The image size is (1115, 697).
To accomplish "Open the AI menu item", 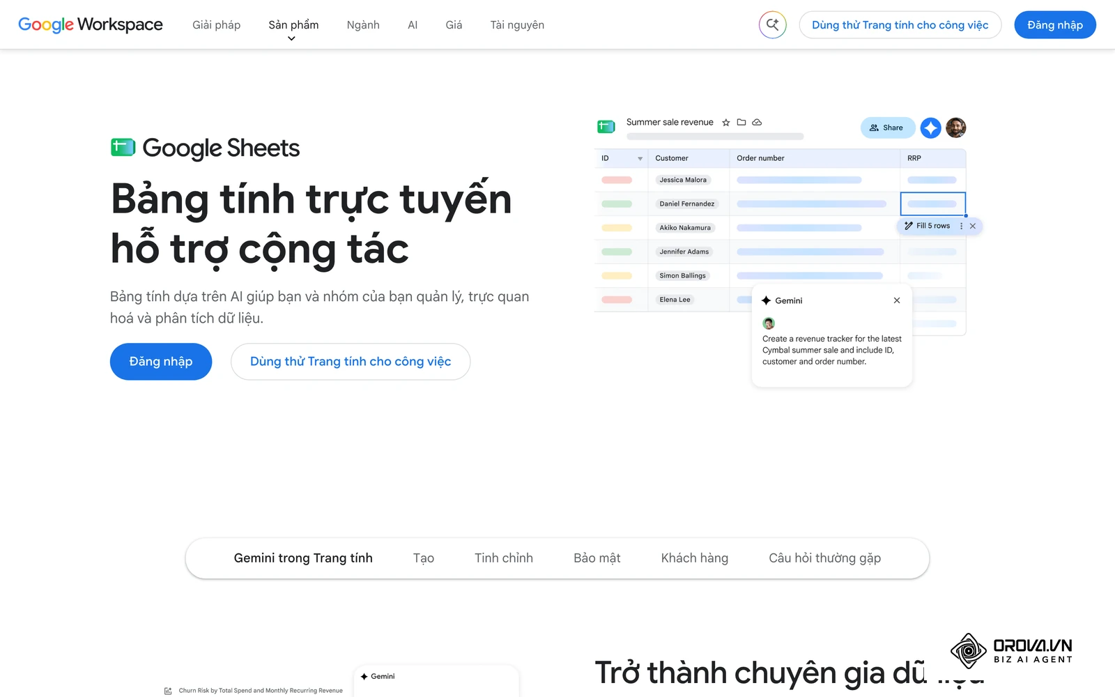I will [413, 25].
